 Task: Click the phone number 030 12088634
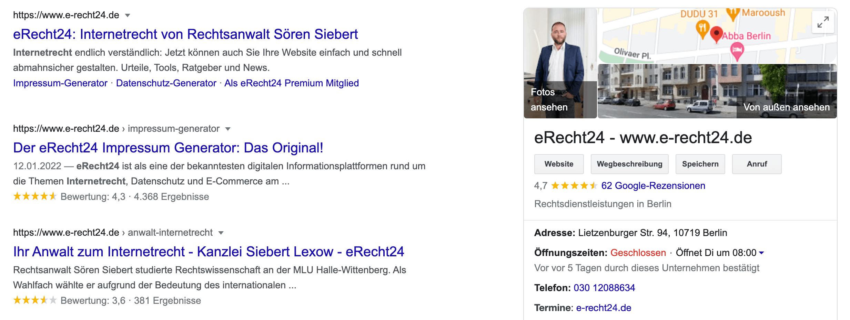click(x=604, y=288)
